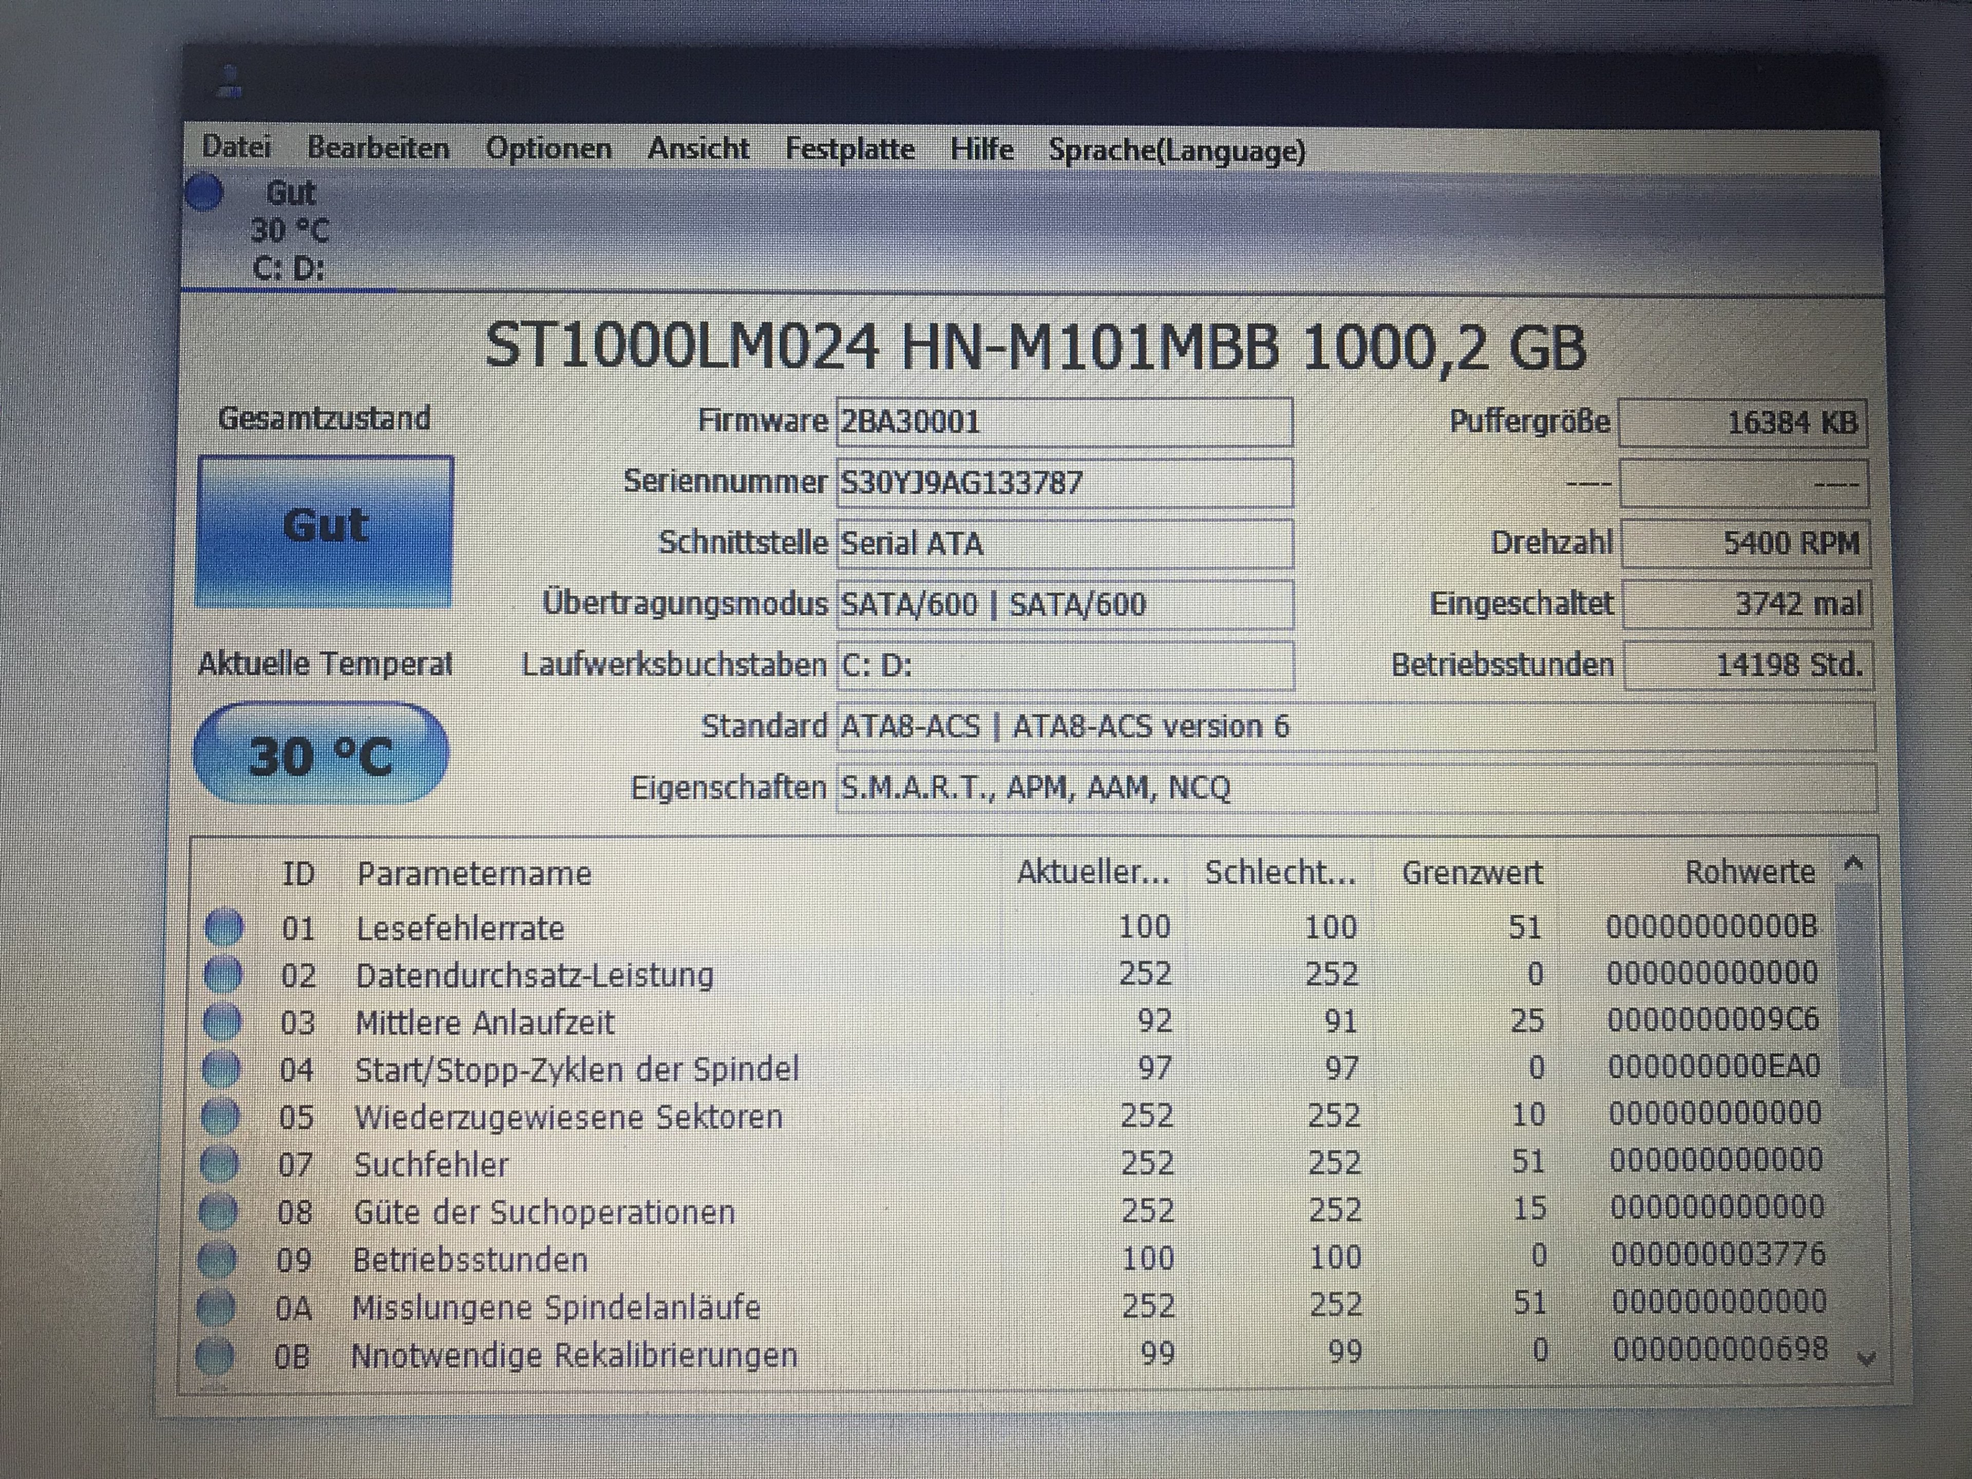
Task: Click the application icon in title bar
Action: (x=230, y=83)
